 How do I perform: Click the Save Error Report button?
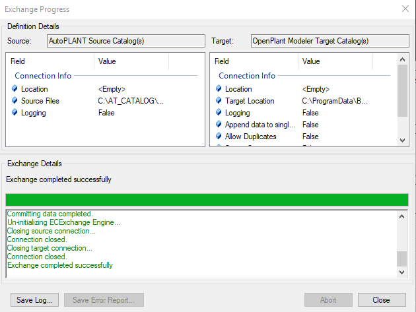click(104, 300)
